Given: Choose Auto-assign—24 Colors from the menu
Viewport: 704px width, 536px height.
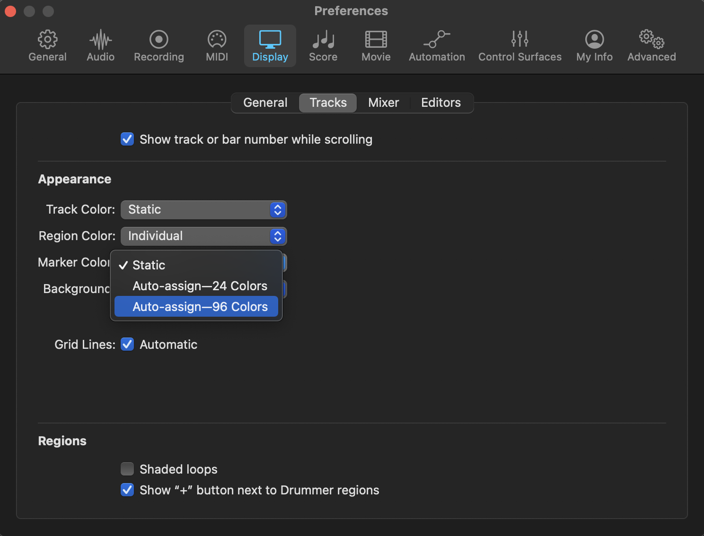Looking at the screenshot, I should (x=200, y=286).
